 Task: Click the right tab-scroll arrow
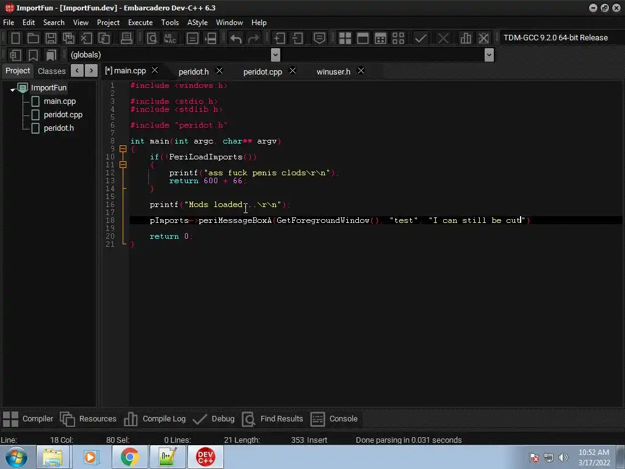pyautogui.click(x=92, y=71)
